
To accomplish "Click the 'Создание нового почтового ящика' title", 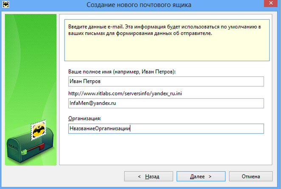I will [x=138, y=5].
